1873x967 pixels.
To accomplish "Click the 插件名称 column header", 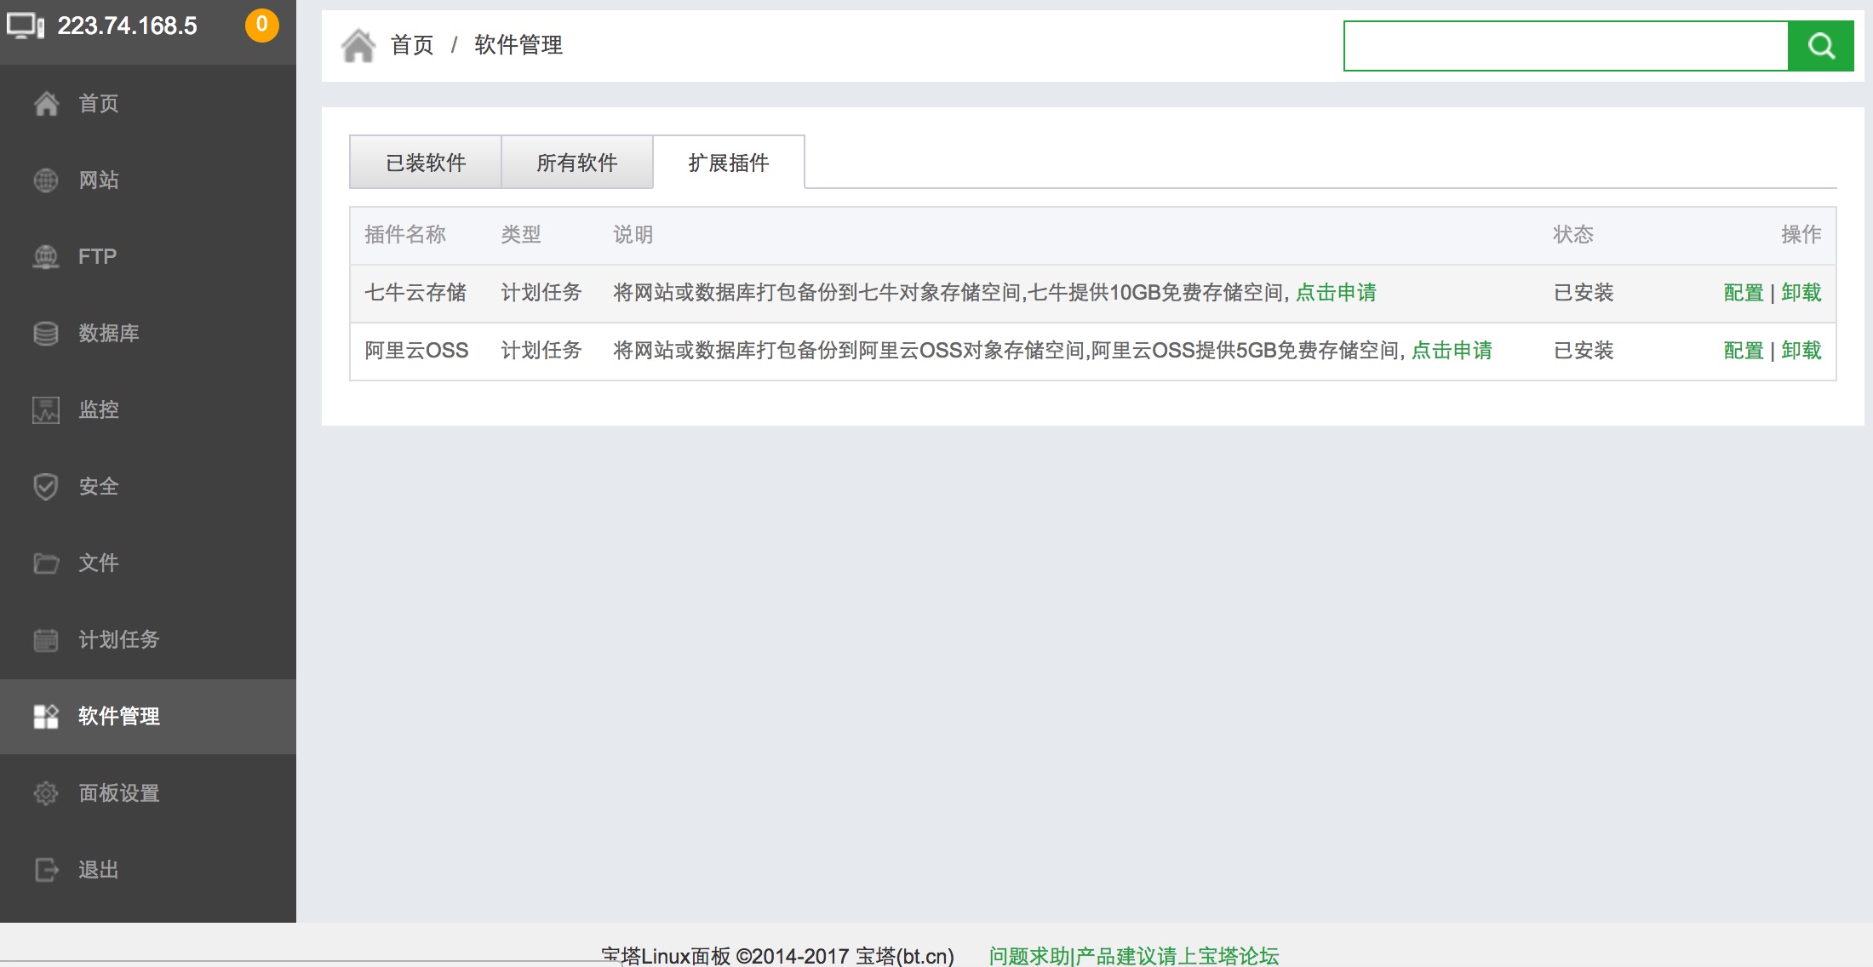I will point(405,235).
